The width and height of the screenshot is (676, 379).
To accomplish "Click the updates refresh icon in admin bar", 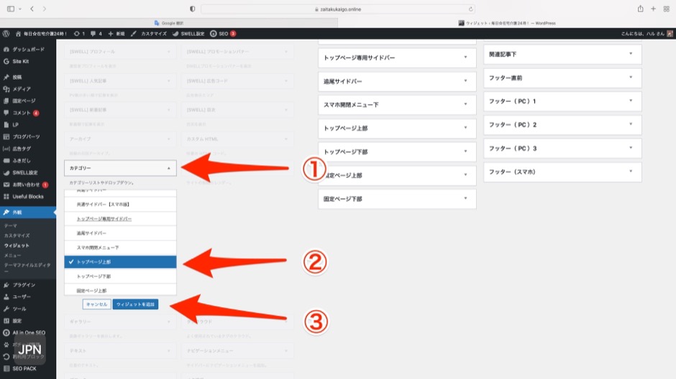I will click(77, 34).
